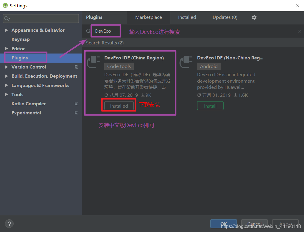
Task: Click the DevEco IDE China Region plug icon
Action: click(93, 62)
